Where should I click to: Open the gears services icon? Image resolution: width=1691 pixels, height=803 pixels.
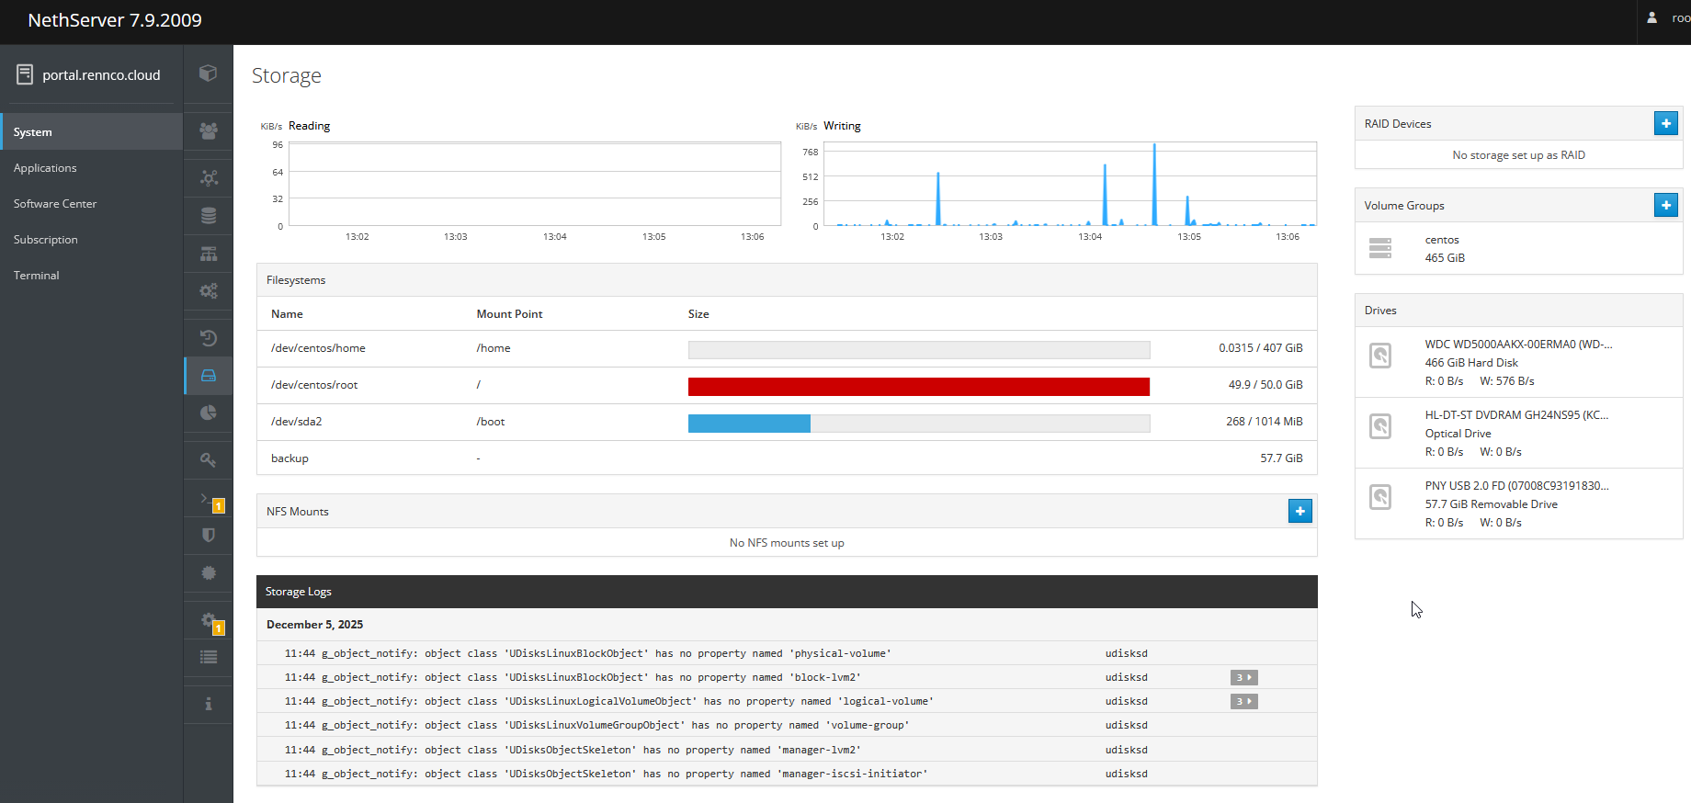click(209, 291)
